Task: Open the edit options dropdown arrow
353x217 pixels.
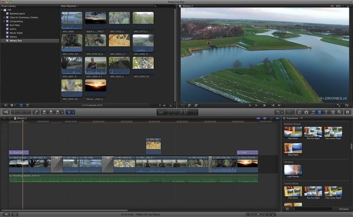Action: point(63,112)
